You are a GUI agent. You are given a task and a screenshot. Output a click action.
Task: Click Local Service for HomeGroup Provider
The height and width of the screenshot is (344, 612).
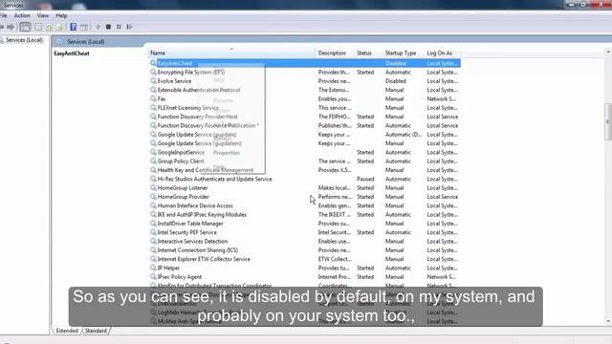[442, 197]
